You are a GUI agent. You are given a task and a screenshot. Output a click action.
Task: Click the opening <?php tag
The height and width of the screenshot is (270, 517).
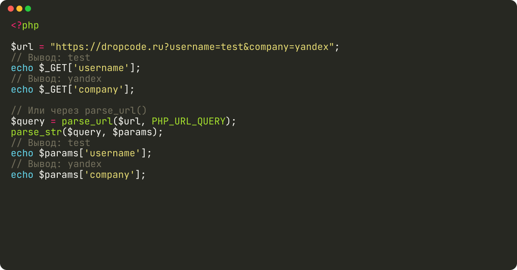tap(25, 25)
